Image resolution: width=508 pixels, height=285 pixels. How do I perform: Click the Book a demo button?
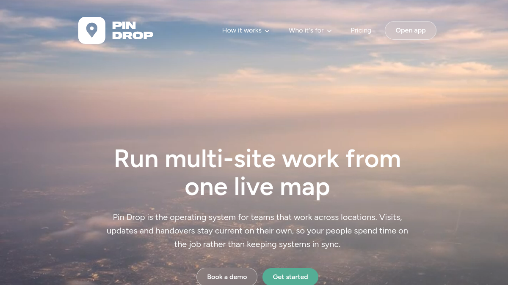pyautogui.click(x=227, y=277)
